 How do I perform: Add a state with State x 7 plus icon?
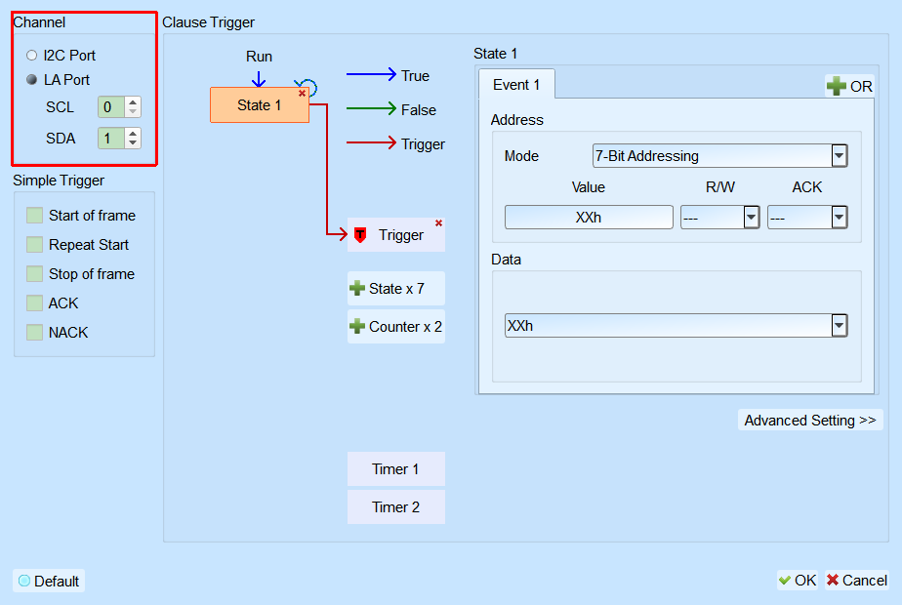(357, 288)
